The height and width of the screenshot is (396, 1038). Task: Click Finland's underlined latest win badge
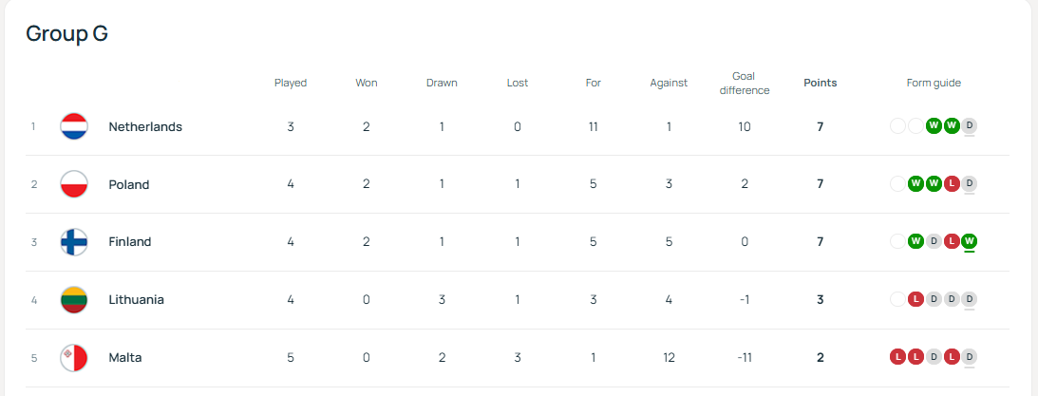[x=969, y=242]
